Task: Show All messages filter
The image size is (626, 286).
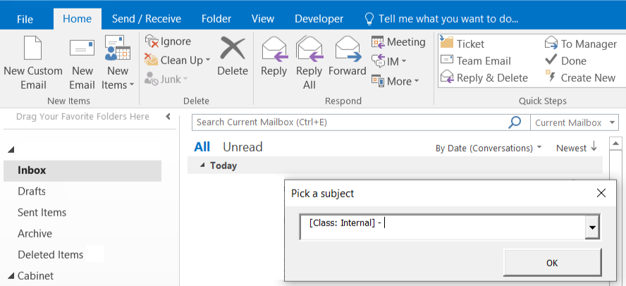Action: point(202,147)
